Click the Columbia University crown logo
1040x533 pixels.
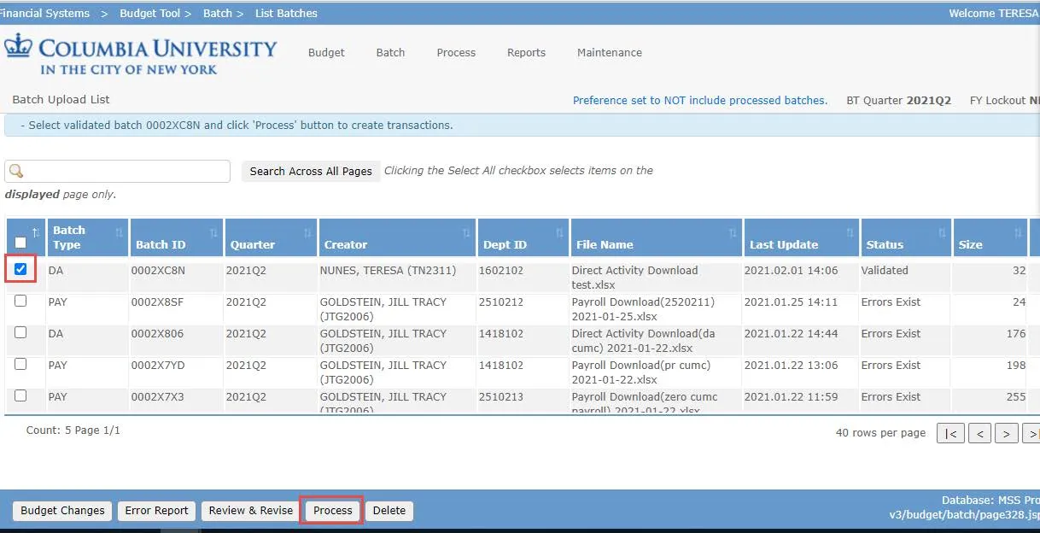click(x=18, y=47)
